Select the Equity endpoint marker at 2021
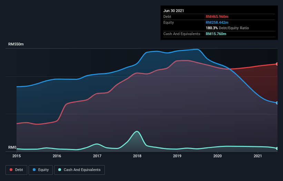The width and height of the screenshot is (283, 181). (277, 103)
